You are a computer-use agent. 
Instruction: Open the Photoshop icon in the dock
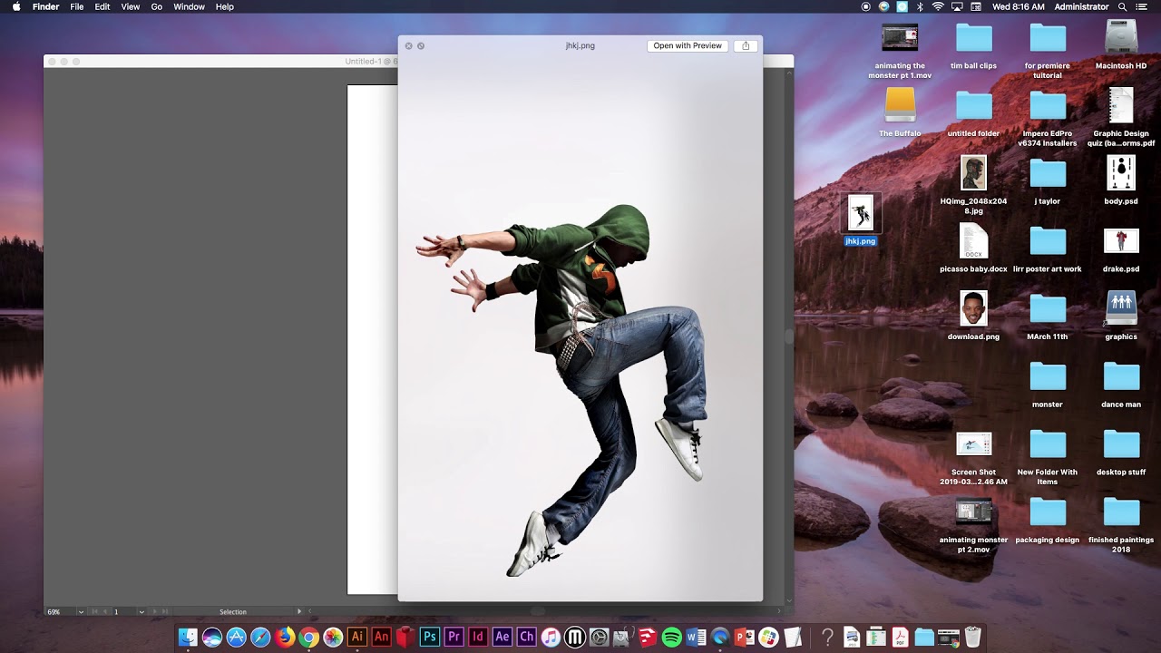pyautogui.click(x=430, y=638)
